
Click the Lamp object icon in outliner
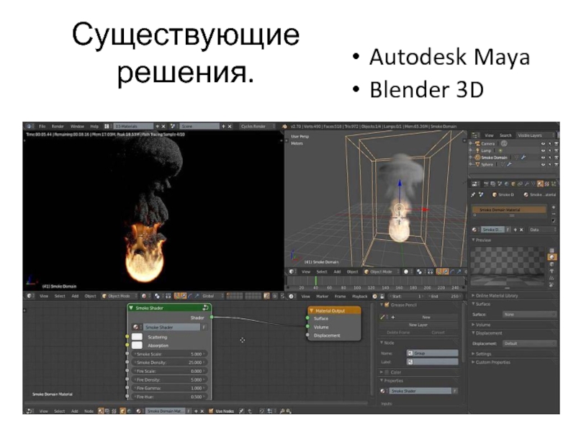[x=477, y=150]
